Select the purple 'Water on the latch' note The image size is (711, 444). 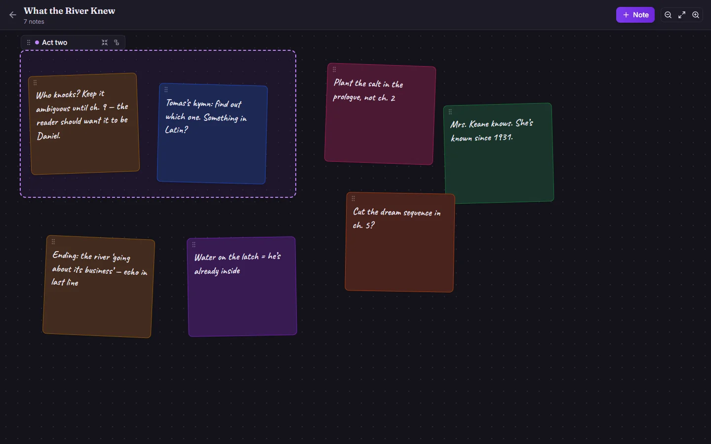242,287
